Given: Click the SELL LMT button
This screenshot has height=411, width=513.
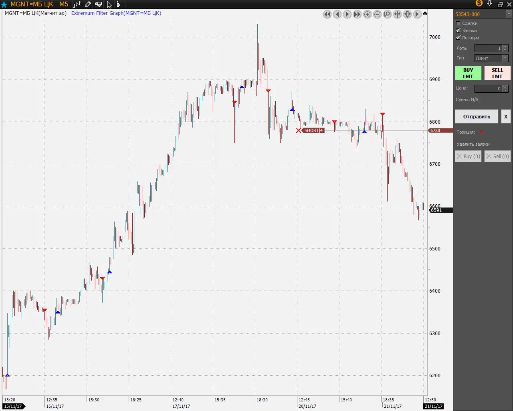Looking at the screenshot, I should [497, 73].
